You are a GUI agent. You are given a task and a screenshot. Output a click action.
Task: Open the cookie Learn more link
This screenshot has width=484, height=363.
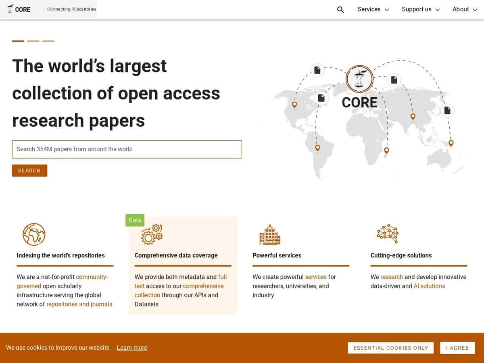tap(132, 348)
